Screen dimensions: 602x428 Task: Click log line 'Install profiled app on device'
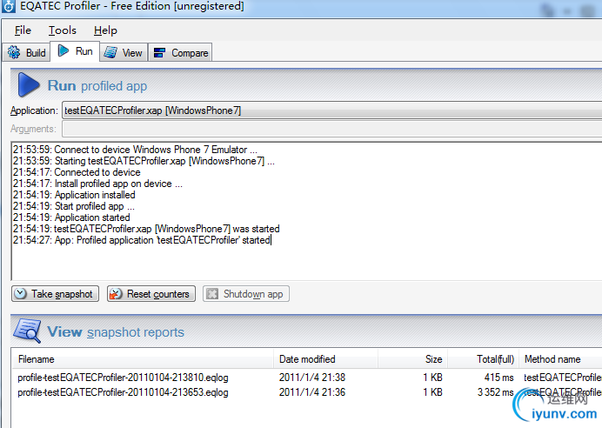coord(98,184)
